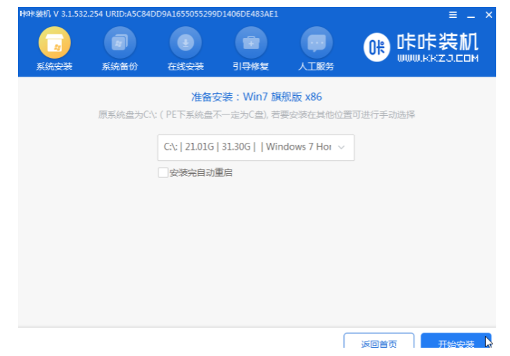
Task: Click the 引导修复 toolkit icon
Action: [251, 43]
